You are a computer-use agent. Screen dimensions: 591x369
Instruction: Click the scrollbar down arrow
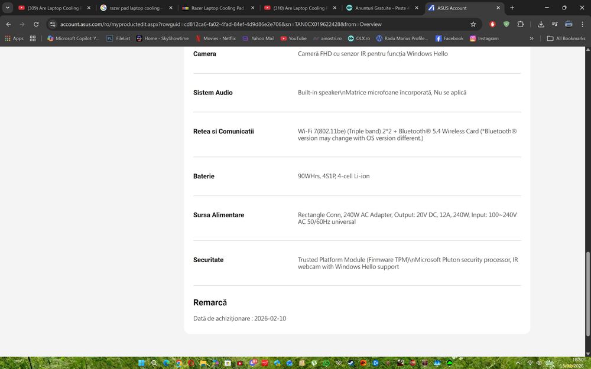coord(587,354)
